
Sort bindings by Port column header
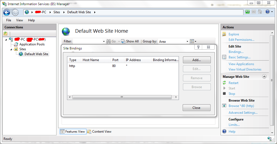point(117,60)
